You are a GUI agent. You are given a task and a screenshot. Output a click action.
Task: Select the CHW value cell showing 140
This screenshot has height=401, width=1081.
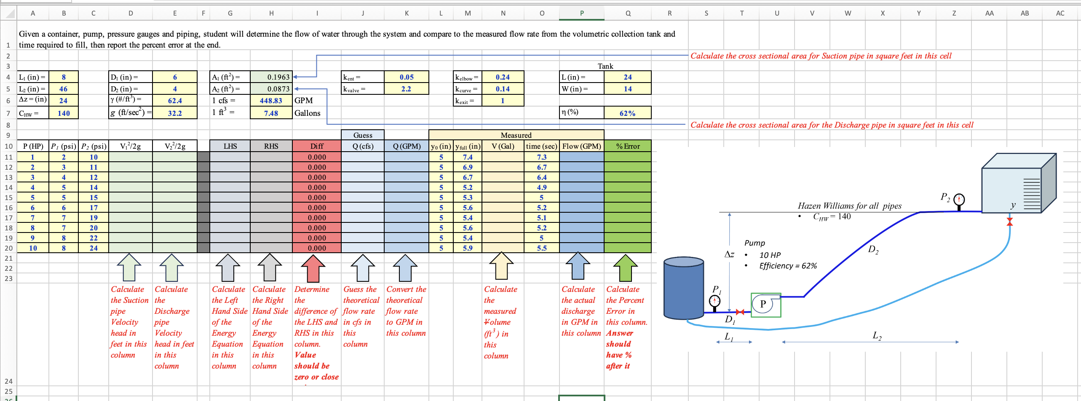[64, 113]
